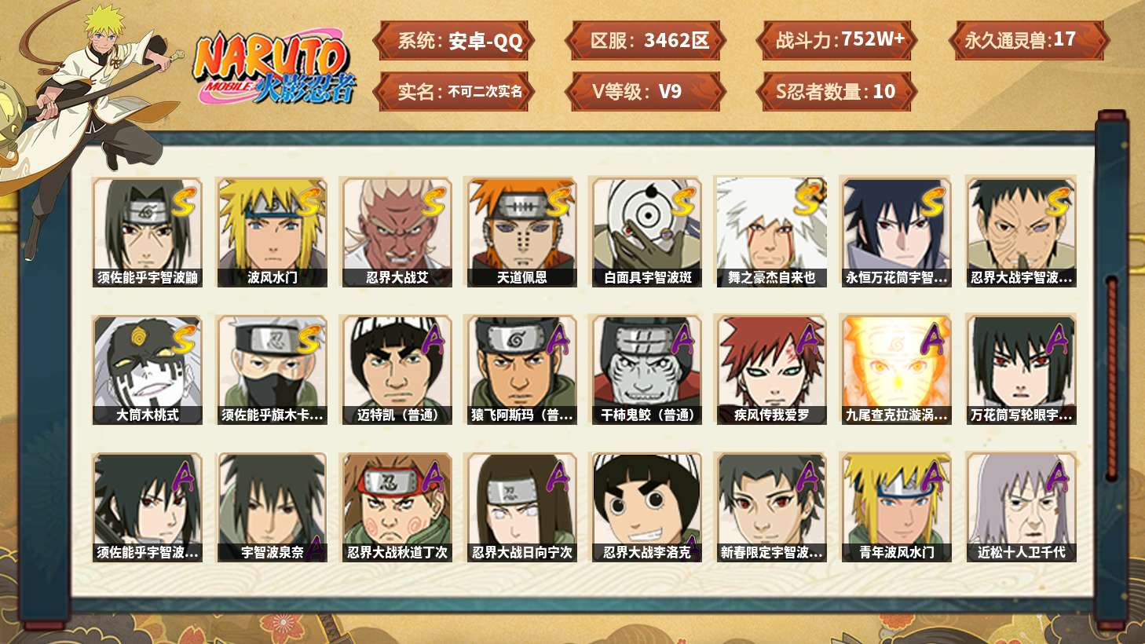Screen dimensions: 1145x644
Task: Pick the 迈特凯（普通）character icon
Action: pyautogui.click(x=397, y=370)
